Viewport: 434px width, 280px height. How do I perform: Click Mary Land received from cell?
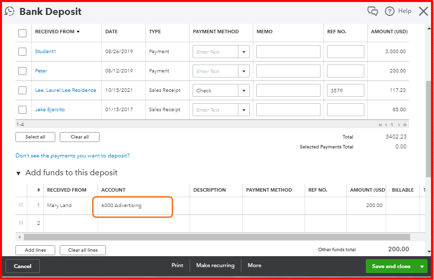tap(71, 206)
